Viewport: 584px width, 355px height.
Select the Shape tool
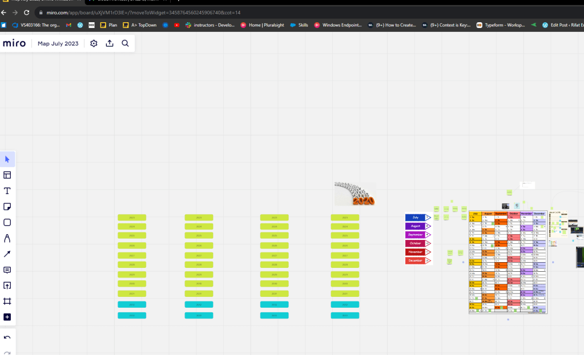click(7, 222)
